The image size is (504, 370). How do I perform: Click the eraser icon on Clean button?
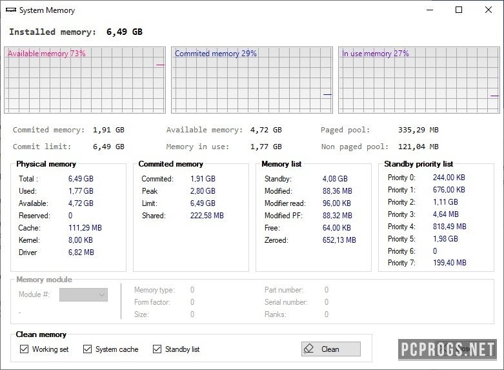coord(308,349)
